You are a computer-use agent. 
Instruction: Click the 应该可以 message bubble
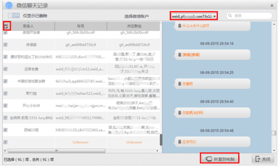(212, 142)
